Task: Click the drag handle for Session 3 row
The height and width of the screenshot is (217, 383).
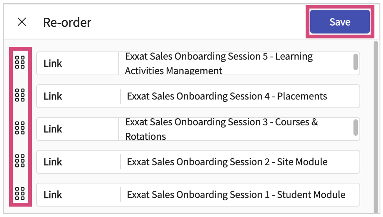Action: click(20, 128)
